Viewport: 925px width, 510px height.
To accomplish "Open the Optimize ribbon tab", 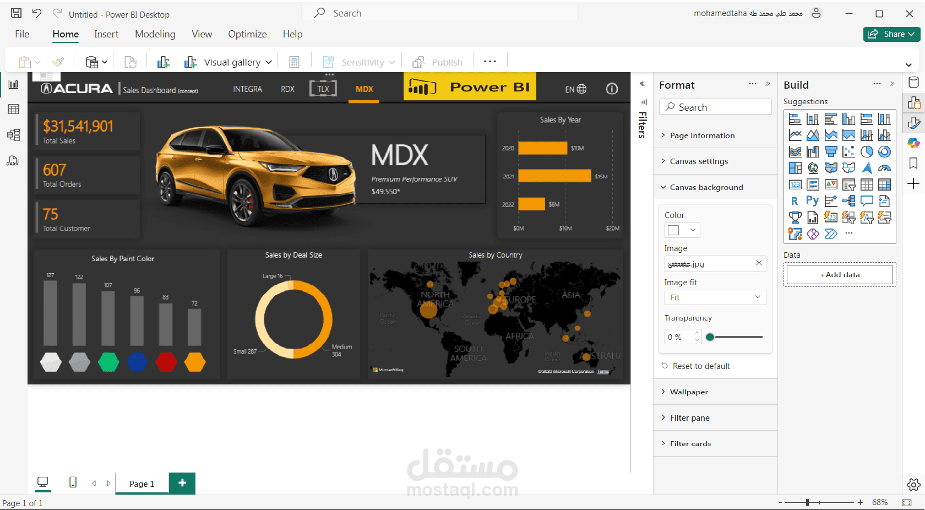I will coord(247,34).
